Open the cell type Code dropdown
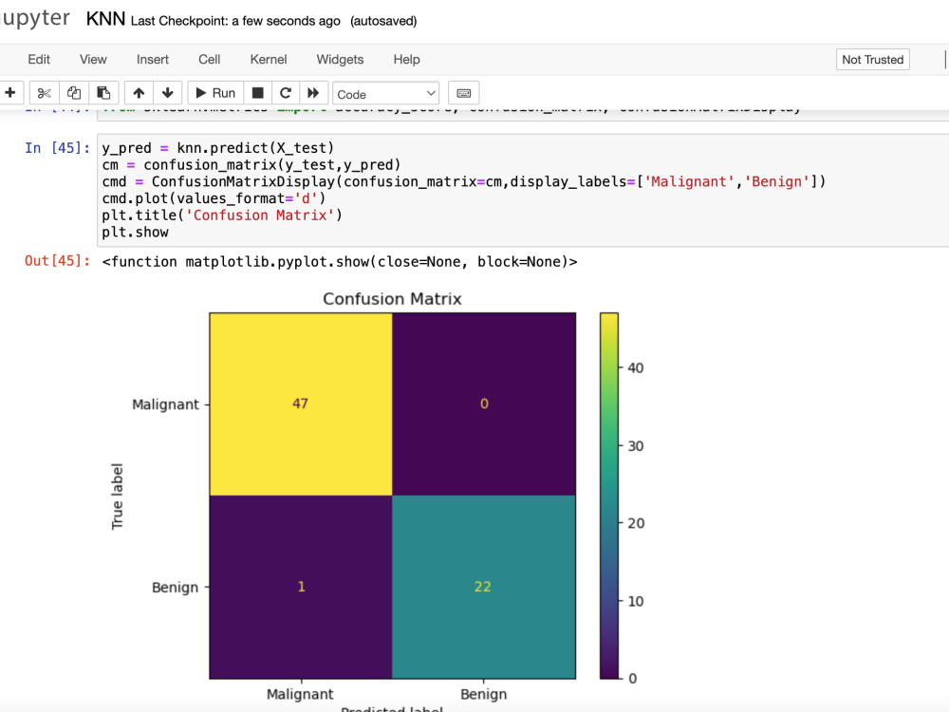Screen dimensions: 949x712 tap(386, 94)
